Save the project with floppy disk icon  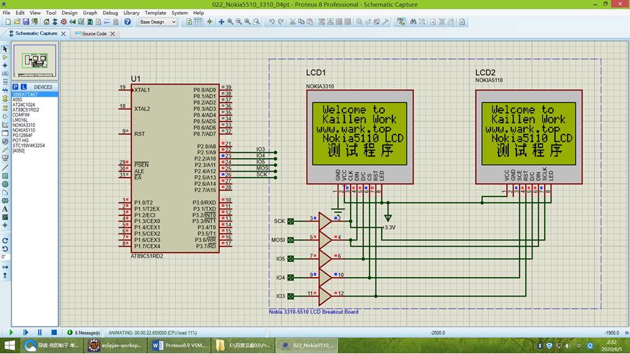coord(26,22)
